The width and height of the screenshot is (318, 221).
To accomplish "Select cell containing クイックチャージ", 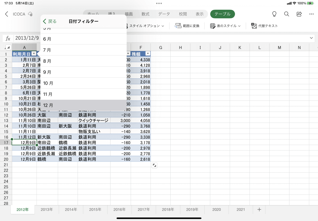I will coord(94,120).
